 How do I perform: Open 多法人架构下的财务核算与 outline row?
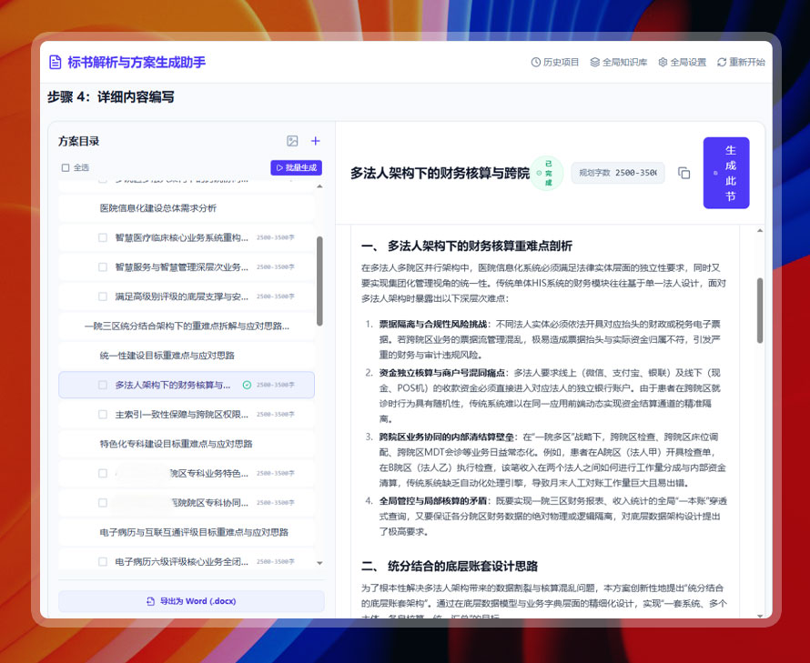pos(187,385)
